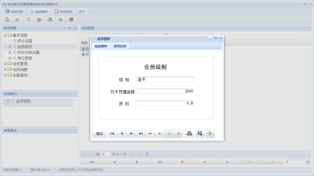
Task: Click the delete record red minus icon
Action: pyautogui.click(x=150, y=133)
